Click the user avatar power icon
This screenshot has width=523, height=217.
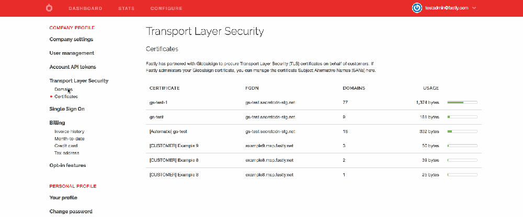click(x=417, y=8)
